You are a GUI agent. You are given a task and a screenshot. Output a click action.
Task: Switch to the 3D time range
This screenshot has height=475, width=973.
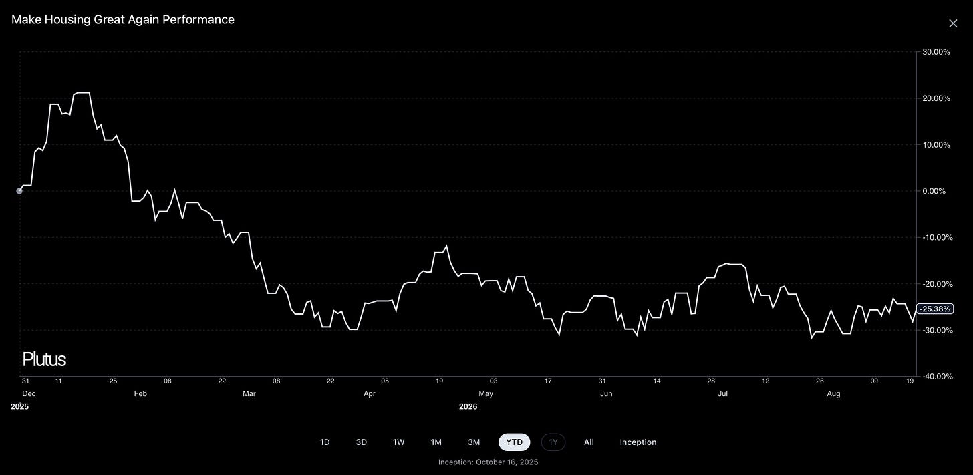tap(362, 442)
